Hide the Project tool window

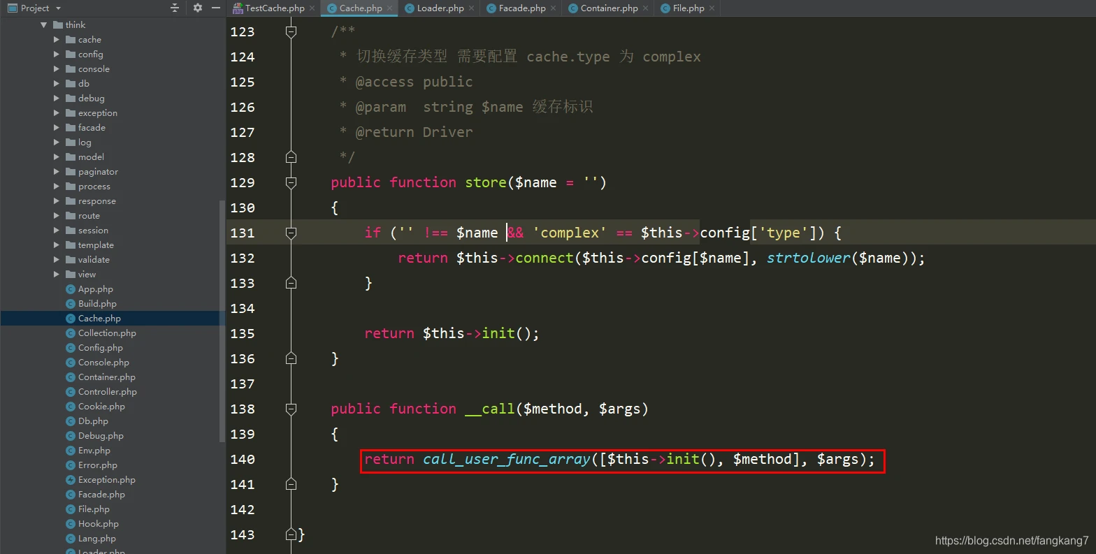216,8
